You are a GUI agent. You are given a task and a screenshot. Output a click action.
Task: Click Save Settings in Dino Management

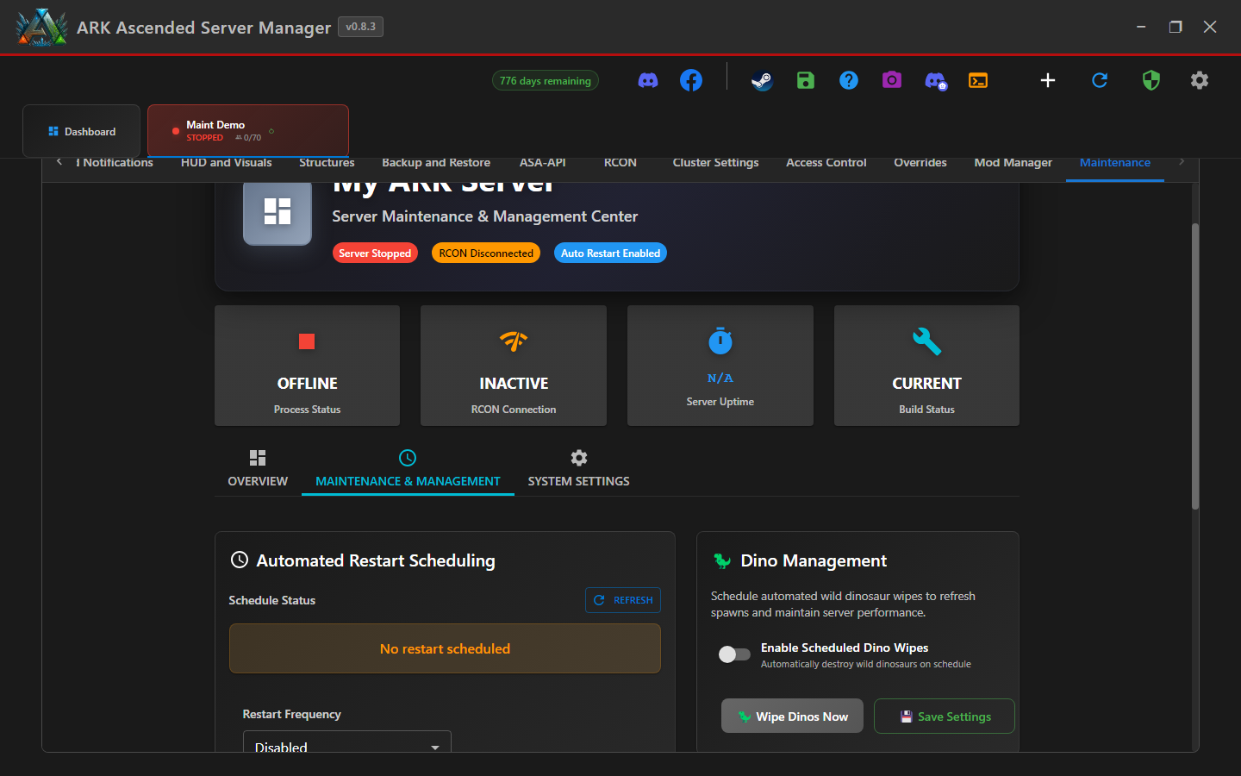(x=945, y=716)
